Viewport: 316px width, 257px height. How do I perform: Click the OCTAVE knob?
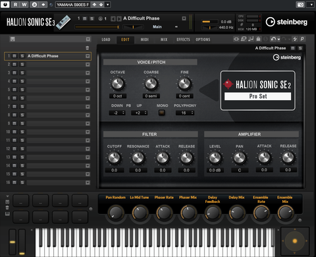118,84
